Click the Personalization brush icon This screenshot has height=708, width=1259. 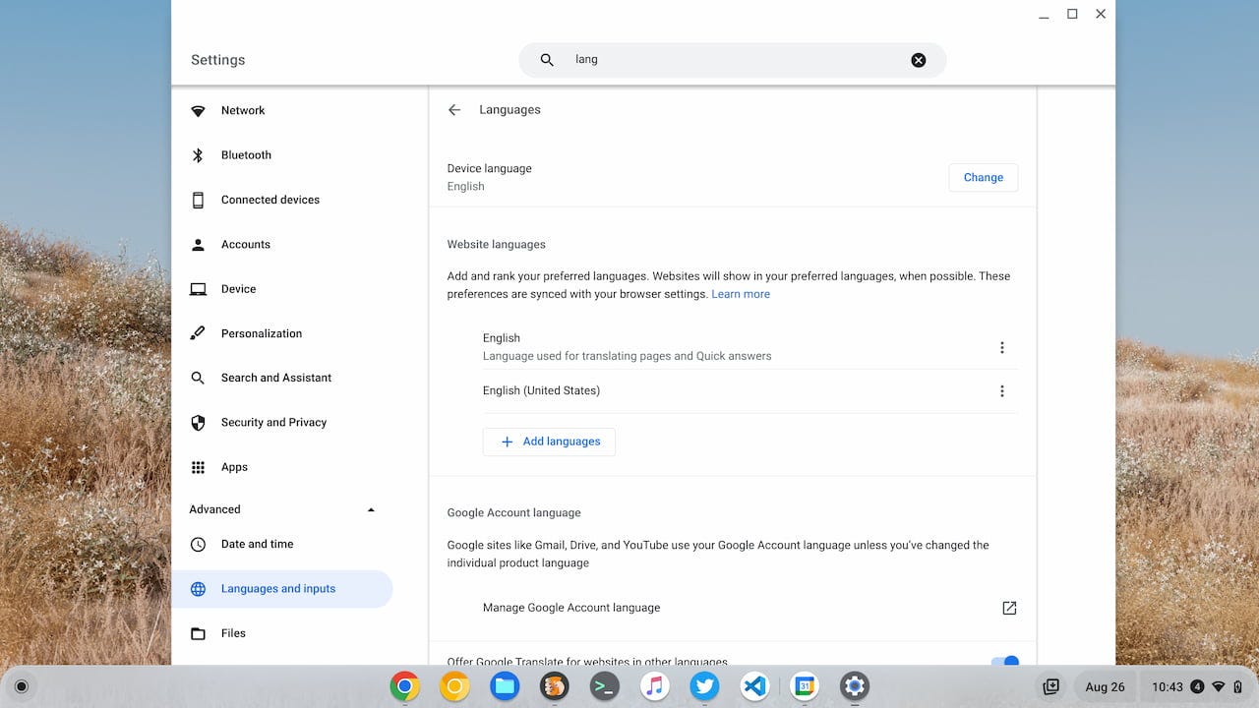coord(198,333)
